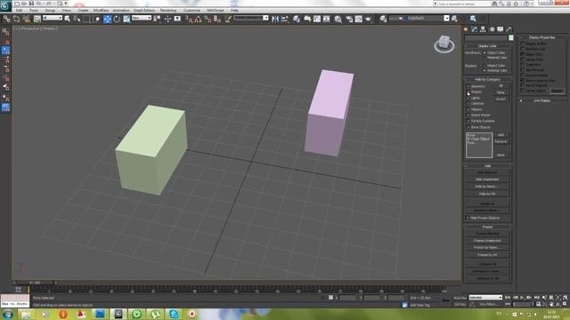The width and height of the screenshot is (570, 320).
Task: Open Select by Name list icon
Action: [x=77, y=19]
